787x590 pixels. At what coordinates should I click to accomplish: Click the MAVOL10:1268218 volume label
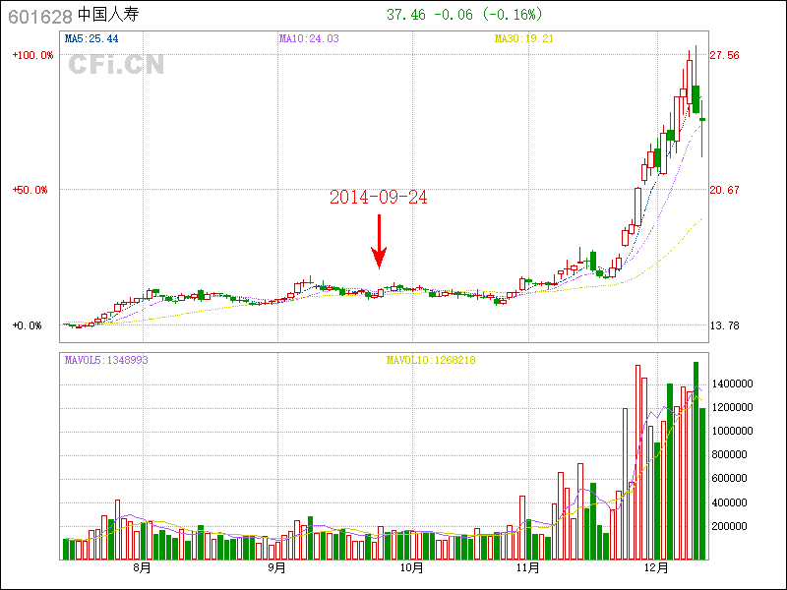tap(430, 360)
